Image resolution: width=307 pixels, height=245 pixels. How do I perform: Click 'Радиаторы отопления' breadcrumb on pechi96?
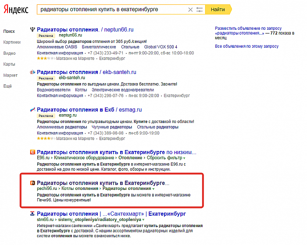click(x=127, y=189)
